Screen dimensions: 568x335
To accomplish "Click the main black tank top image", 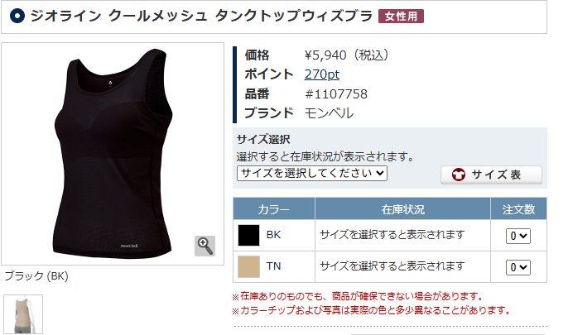I will [x=113, y=154].
